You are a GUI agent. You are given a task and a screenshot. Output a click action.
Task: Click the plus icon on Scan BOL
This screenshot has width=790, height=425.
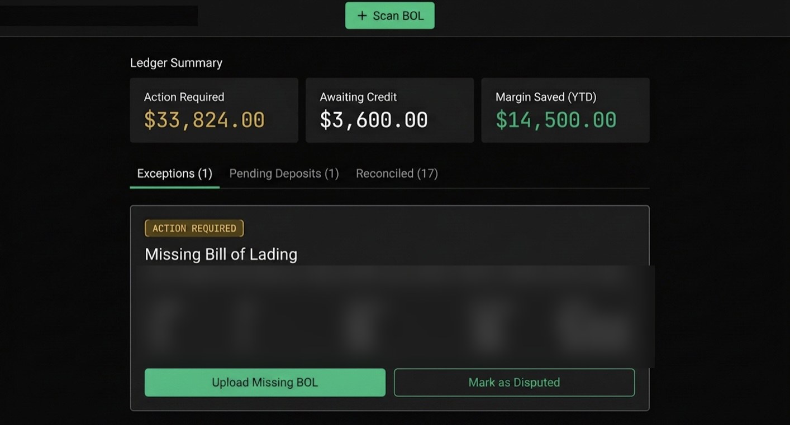click(x=361, y=16)
